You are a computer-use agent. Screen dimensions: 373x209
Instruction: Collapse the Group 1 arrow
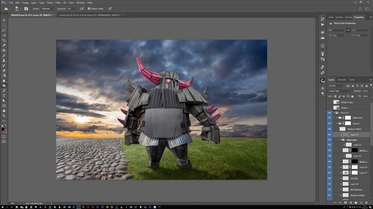(x=337, y=124)
